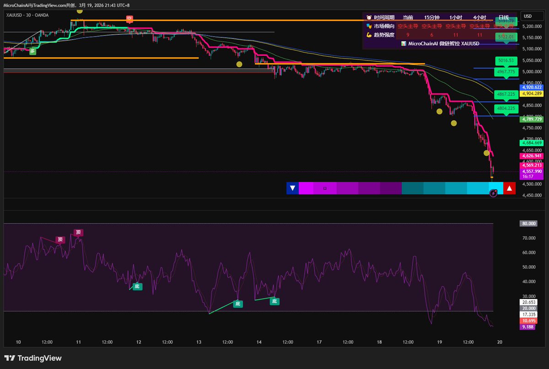Click the green 4867.225 level label
The image size is (549, 369).
pos(506,94)
